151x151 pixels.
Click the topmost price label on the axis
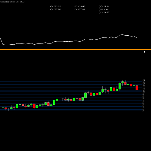click(x=144, y=80)
